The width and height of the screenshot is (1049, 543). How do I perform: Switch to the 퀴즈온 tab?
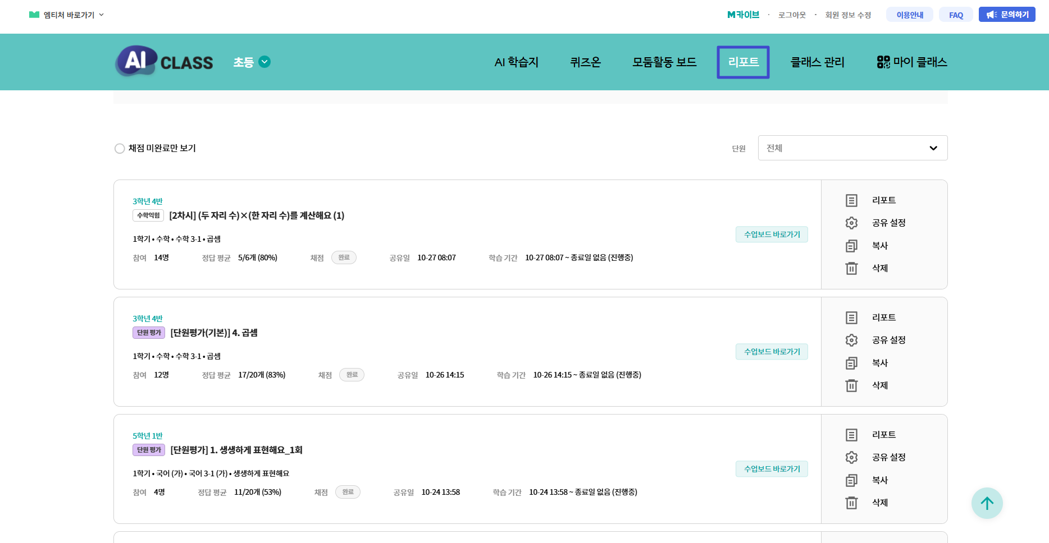tap(585, 62)
